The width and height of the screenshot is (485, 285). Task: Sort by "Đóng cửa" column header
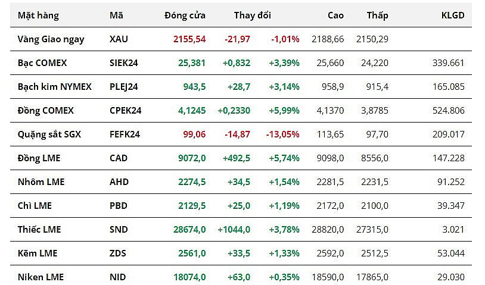pyautogui.click(x=185, y=15)
